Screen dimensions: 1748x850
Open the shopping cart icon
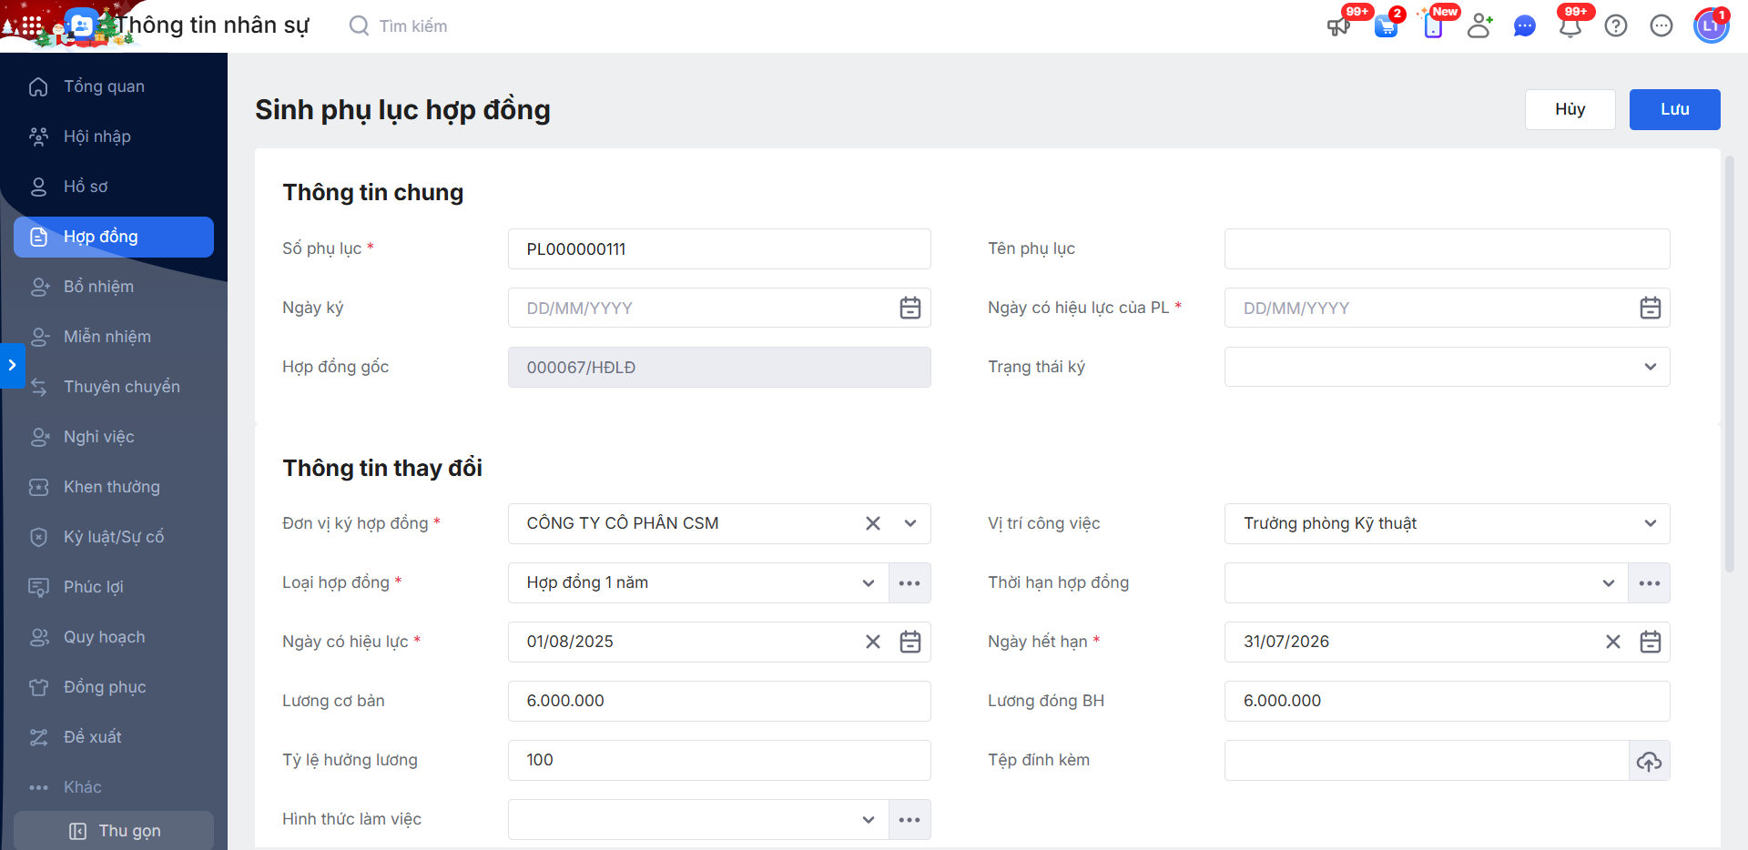pyautogui.click(x=1386, y=26)
